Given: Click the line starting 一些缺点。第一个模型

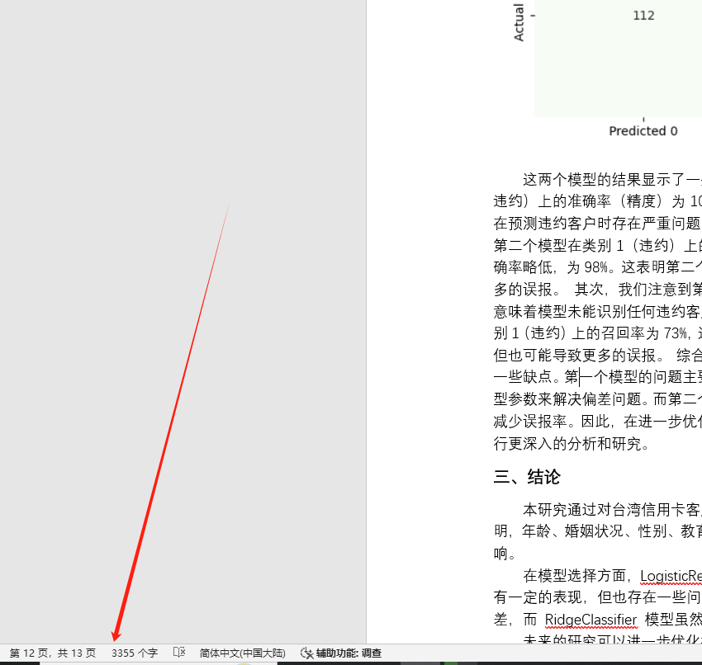Looking at the screenshot, I should 598,377.
